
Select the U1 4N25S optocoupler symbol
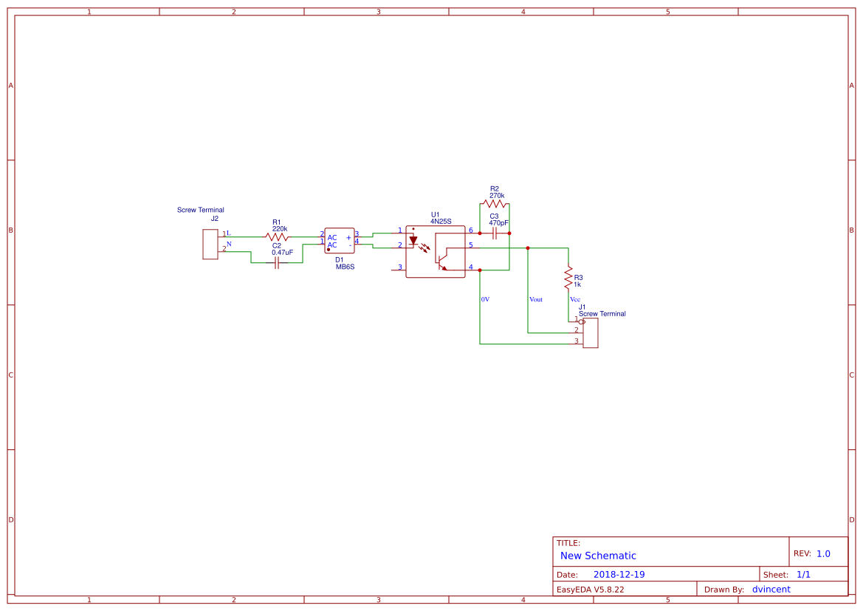click(436, 251)
